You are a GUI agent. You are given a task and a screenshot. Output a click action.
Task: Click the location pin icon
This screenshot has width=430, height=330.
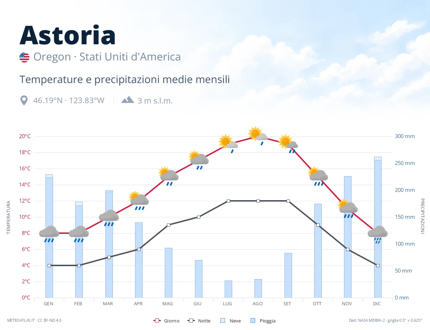24,100
